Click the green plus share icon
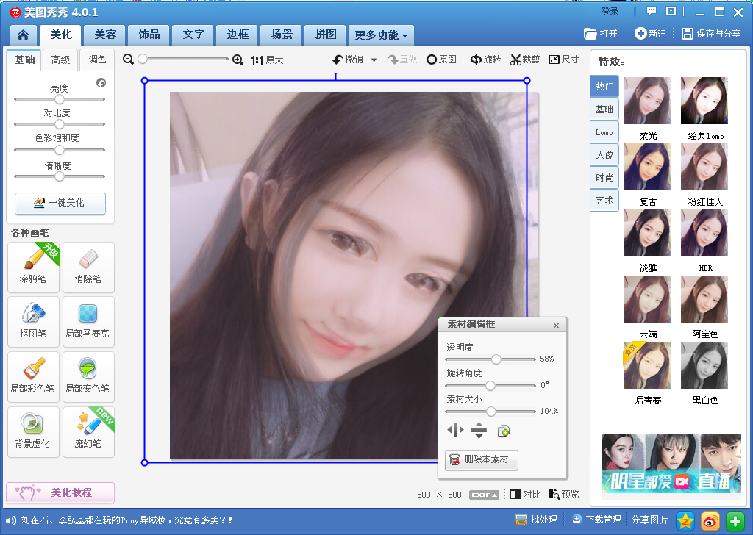Image resolution: width=753 pixels, height=535 pixels. [735, 521]
